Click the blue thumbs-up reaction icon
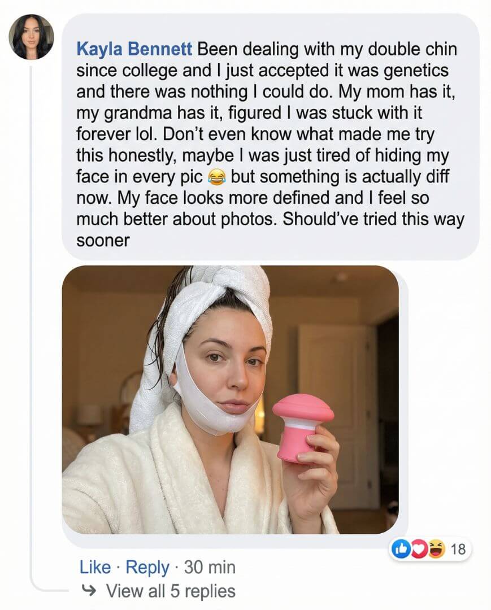 pos(401,549)
